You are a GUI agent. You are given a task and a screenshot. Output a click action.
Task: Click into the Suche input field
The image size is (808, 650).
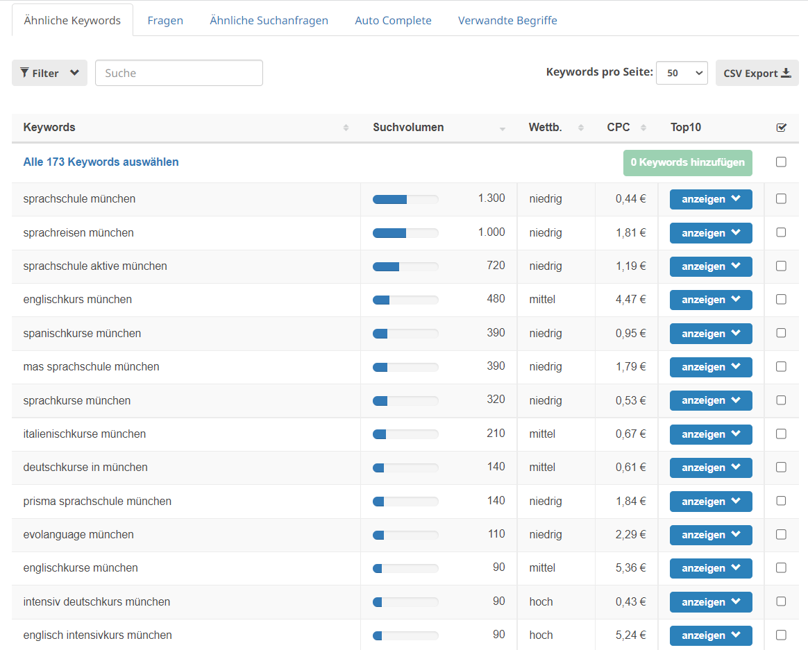179,73
